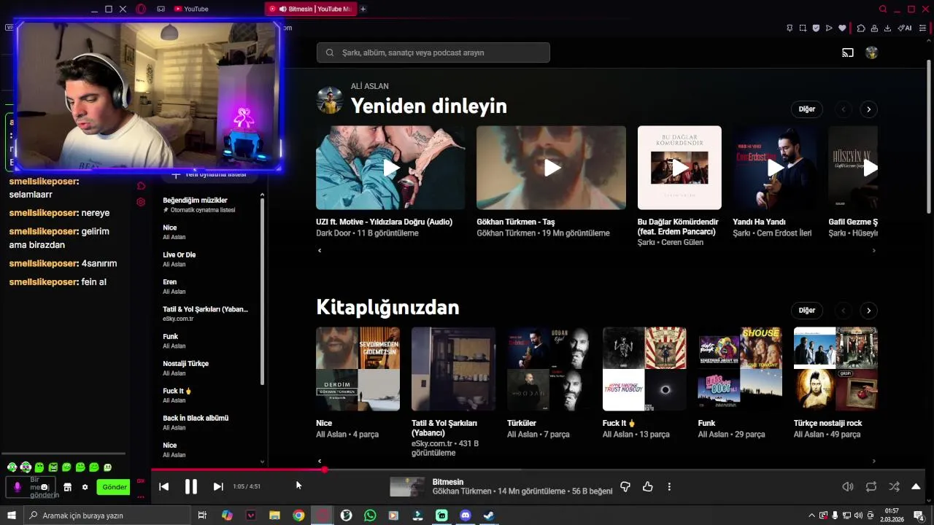934x525 pixels.
Task: Open the AI assistant button in the toolbar
Action: tap(905, 28)
